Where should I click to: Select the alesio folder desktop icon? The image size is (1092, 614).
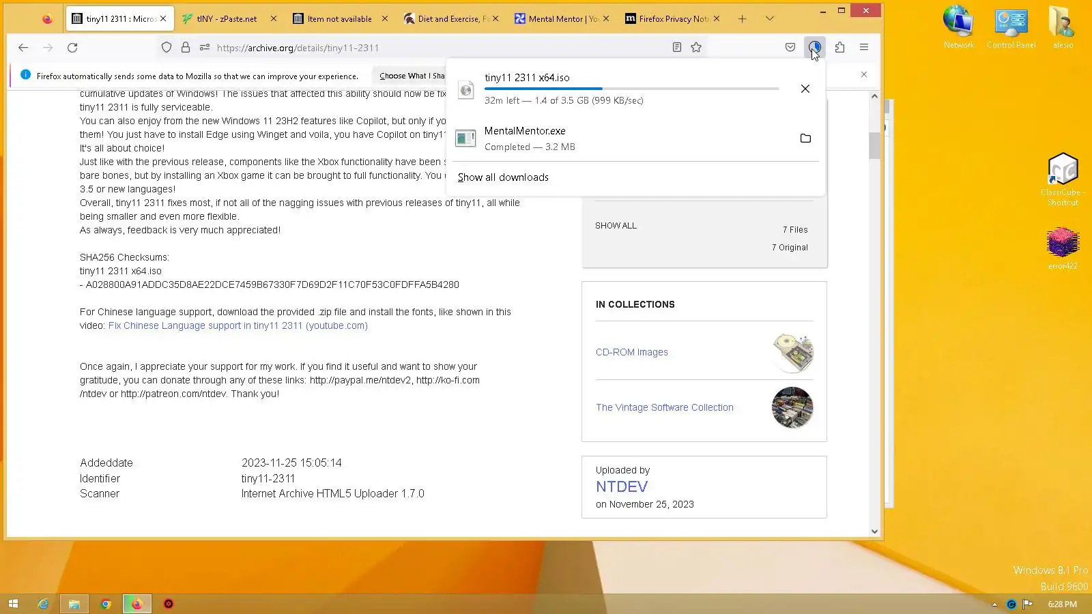tap(1063, 27)
